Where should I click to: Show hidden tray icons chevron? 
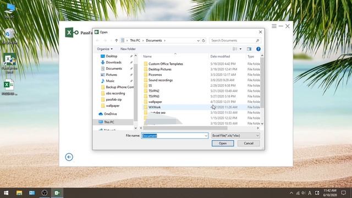click(x=291, y=193)
